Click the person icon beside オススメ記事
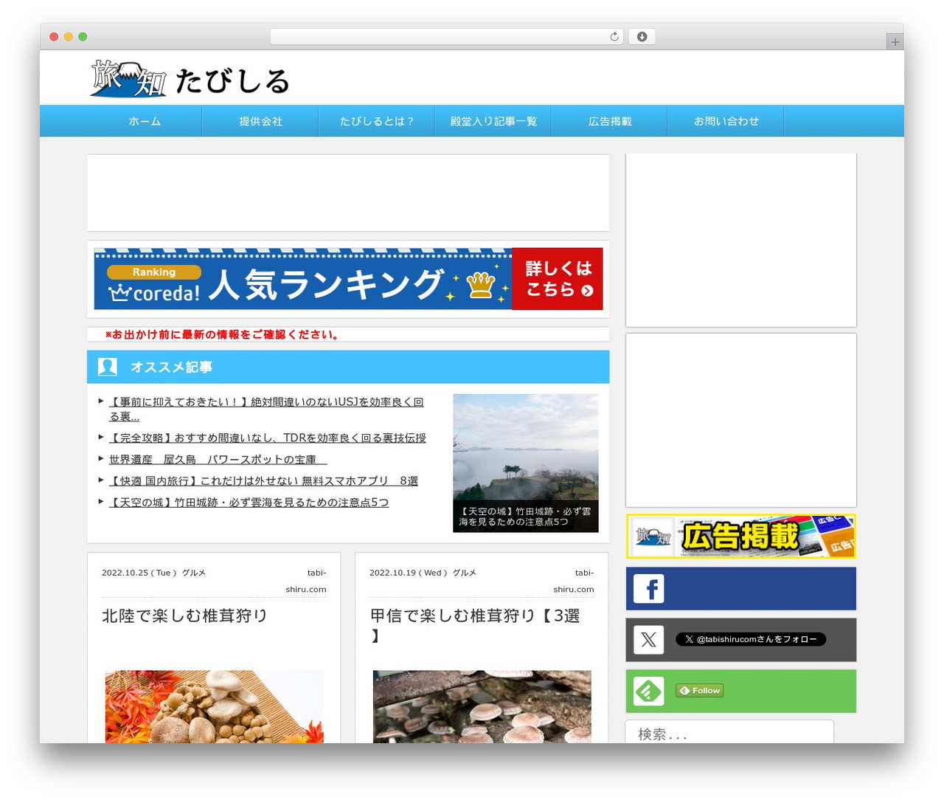 click(108, 367)
